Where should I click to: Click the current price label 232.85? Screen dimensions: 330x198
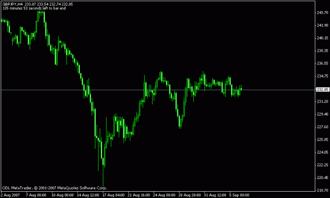[x=323, y=90]
